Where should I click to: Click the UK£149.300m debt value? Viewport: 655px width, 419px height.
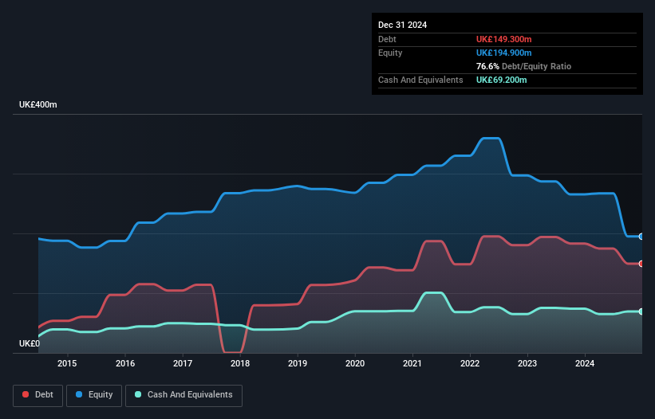click(x=503, y=39)
